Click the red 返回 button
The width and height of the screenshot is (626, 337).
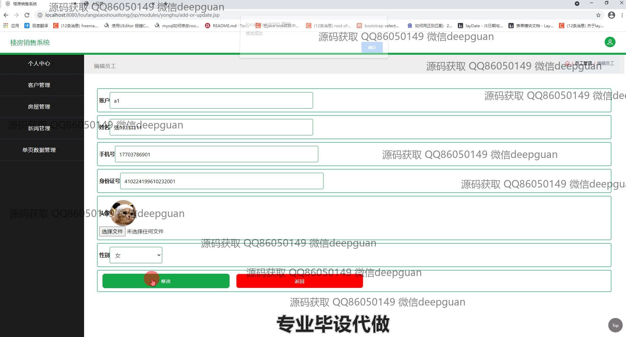point(300,281)
